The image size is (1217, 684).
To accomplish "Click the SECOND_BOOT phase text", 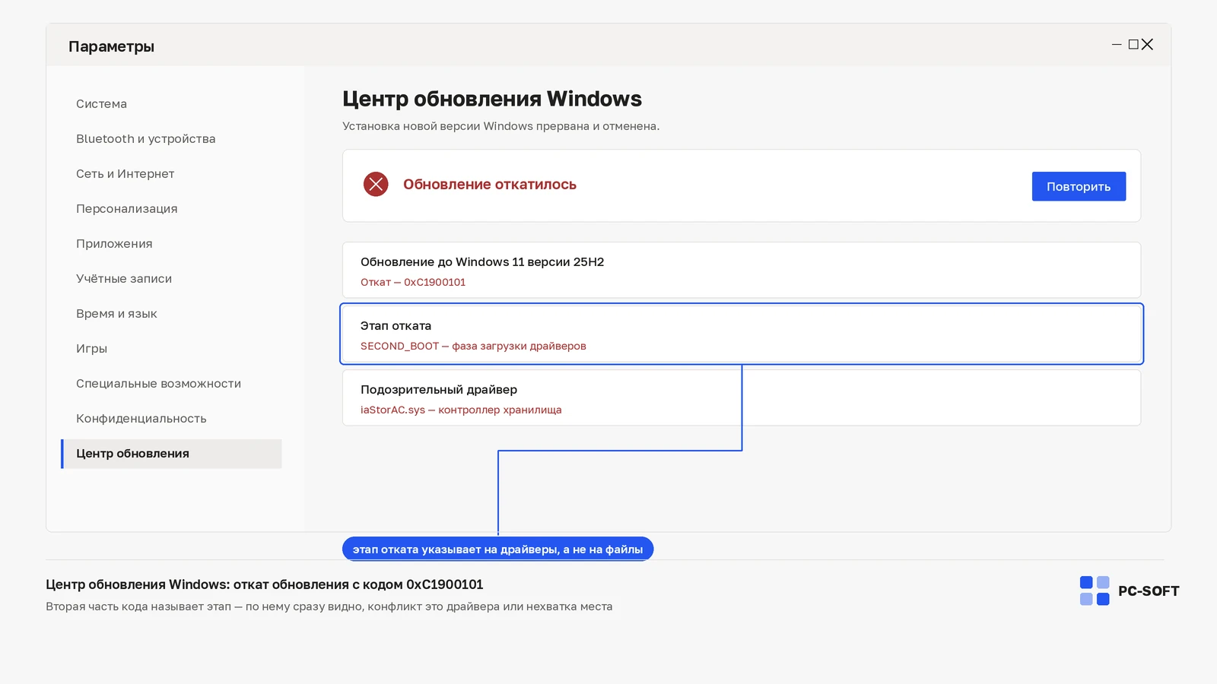I will 473,346.
